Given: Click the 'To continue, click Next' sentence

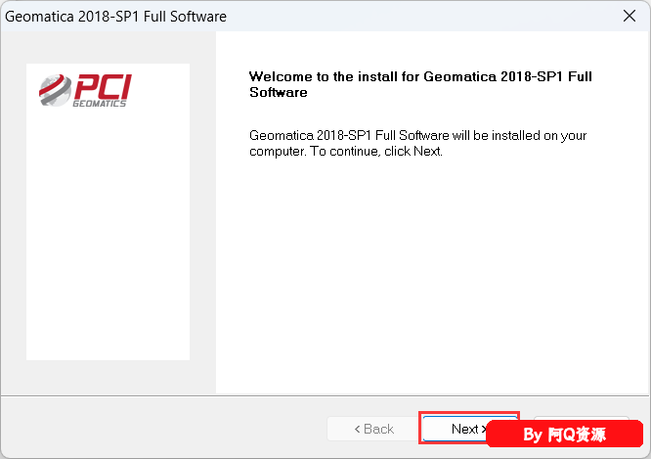Looking at the screenshot, I should pyautogui.click(x=376, y=151).
